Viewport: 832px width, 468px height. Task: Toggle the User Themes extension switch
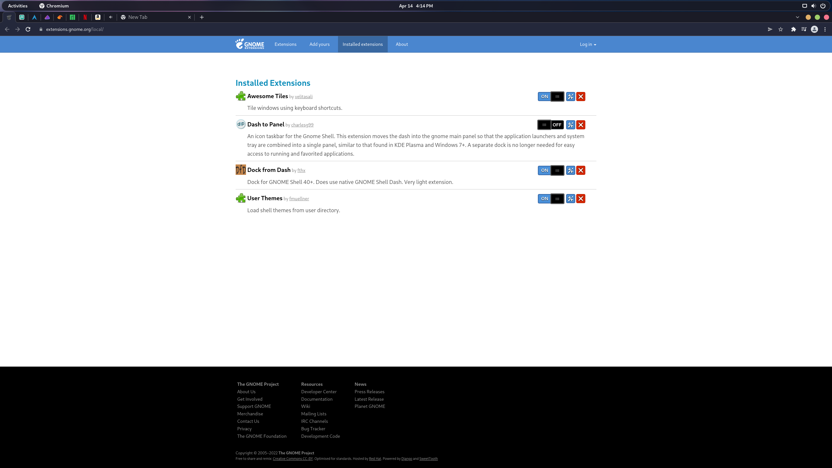pos(551,199)
